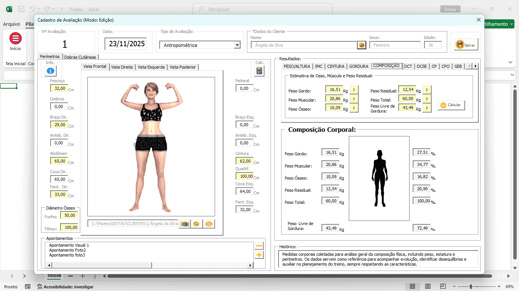The image size is (519, 291).
Task: Go to previous sheet with left arrow
Action: pyautogui.click(x=12, y=276)
